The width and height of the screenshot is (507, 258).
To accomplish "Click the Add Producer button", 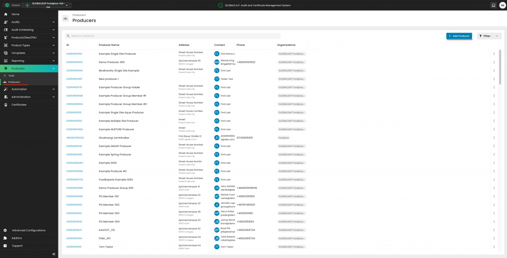I will point(459,36).
